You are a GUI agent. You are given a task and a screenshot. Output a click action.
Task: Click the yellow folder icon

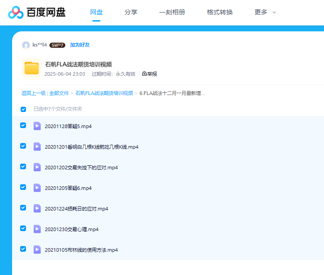click(31, 68)
